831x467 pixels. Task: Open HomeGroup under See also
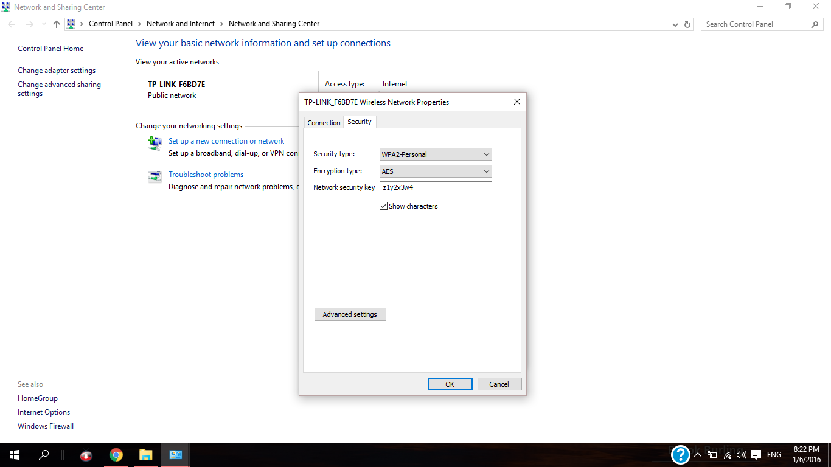pos(38,398)
